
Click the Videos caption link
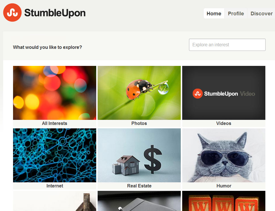[x=224, y=124]
